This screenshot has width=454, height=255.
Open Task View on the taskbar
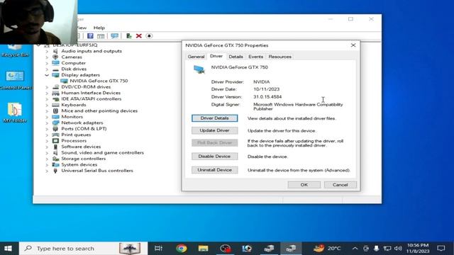coord(158,249)
